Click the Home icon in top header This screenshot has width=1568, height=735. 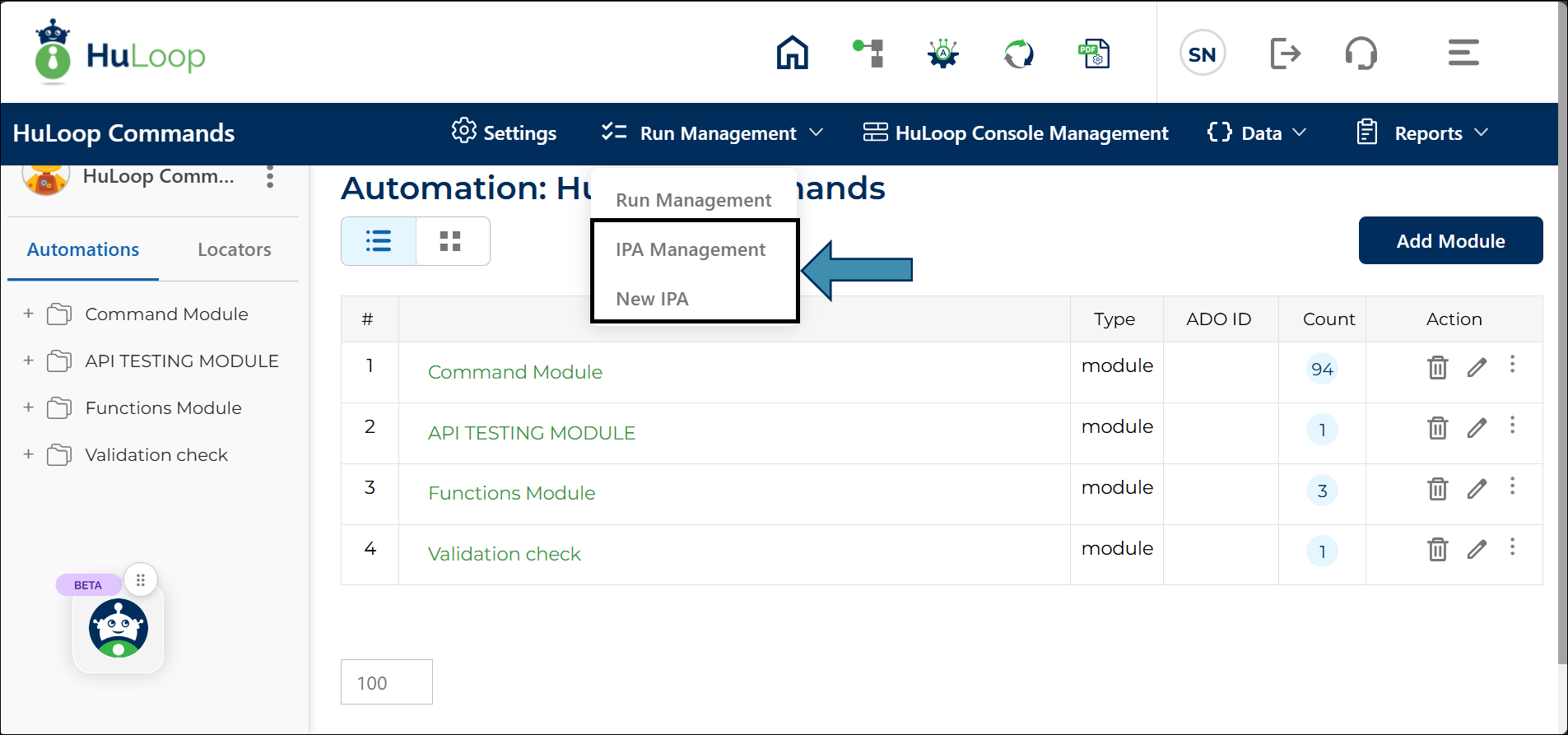click(792, 53)
